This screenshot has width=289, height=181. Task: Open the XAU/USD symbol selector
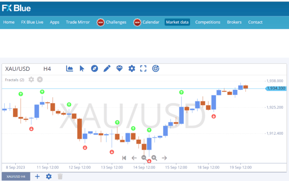click(x=18, y=69)
